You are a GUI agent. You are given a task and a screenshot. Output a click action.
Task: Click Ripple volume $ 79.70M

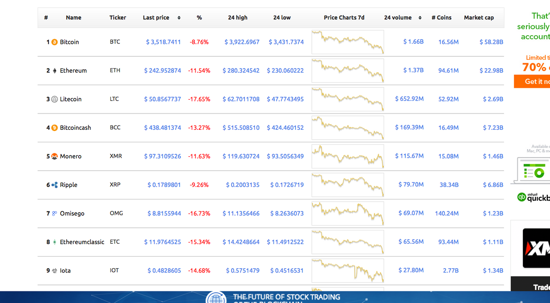411,184
